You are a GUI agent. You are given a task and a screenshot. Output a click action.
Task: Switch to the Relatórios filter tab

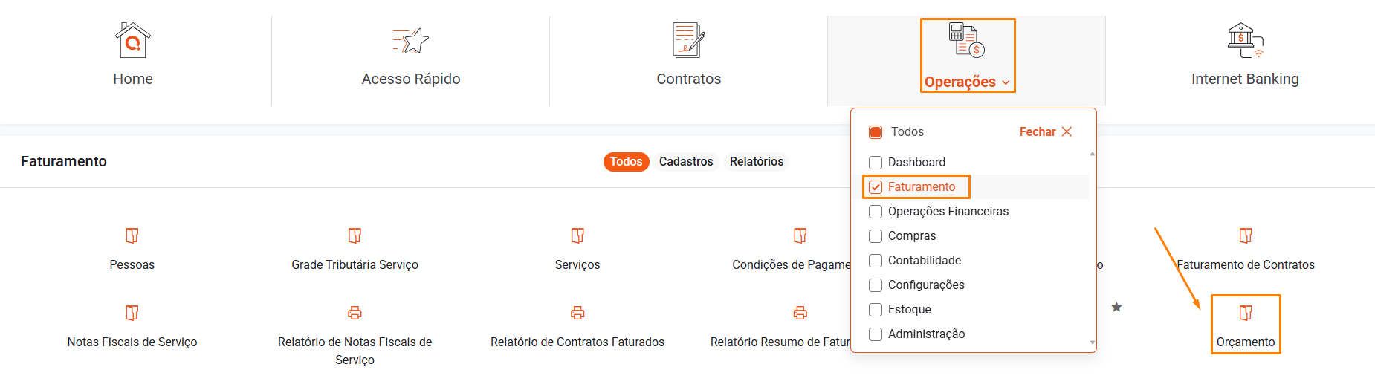coord(756,162)
